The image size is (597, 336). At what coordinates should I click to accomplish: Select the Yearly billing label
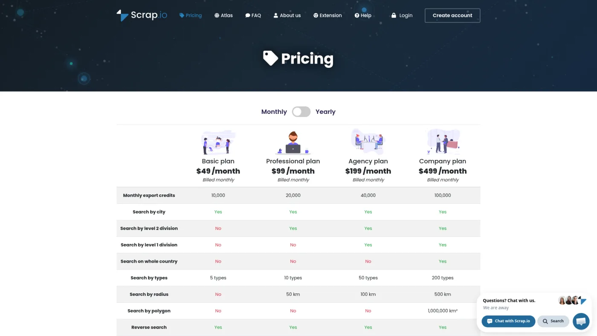pos(325,112)
